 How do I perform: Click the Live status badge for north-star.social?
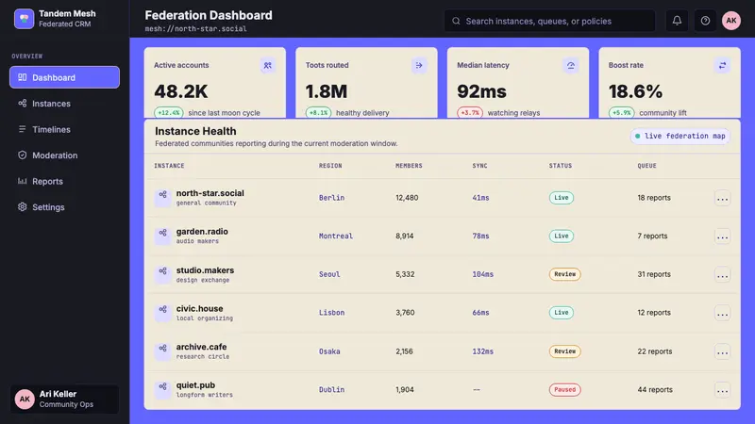(x=561, y=198)
